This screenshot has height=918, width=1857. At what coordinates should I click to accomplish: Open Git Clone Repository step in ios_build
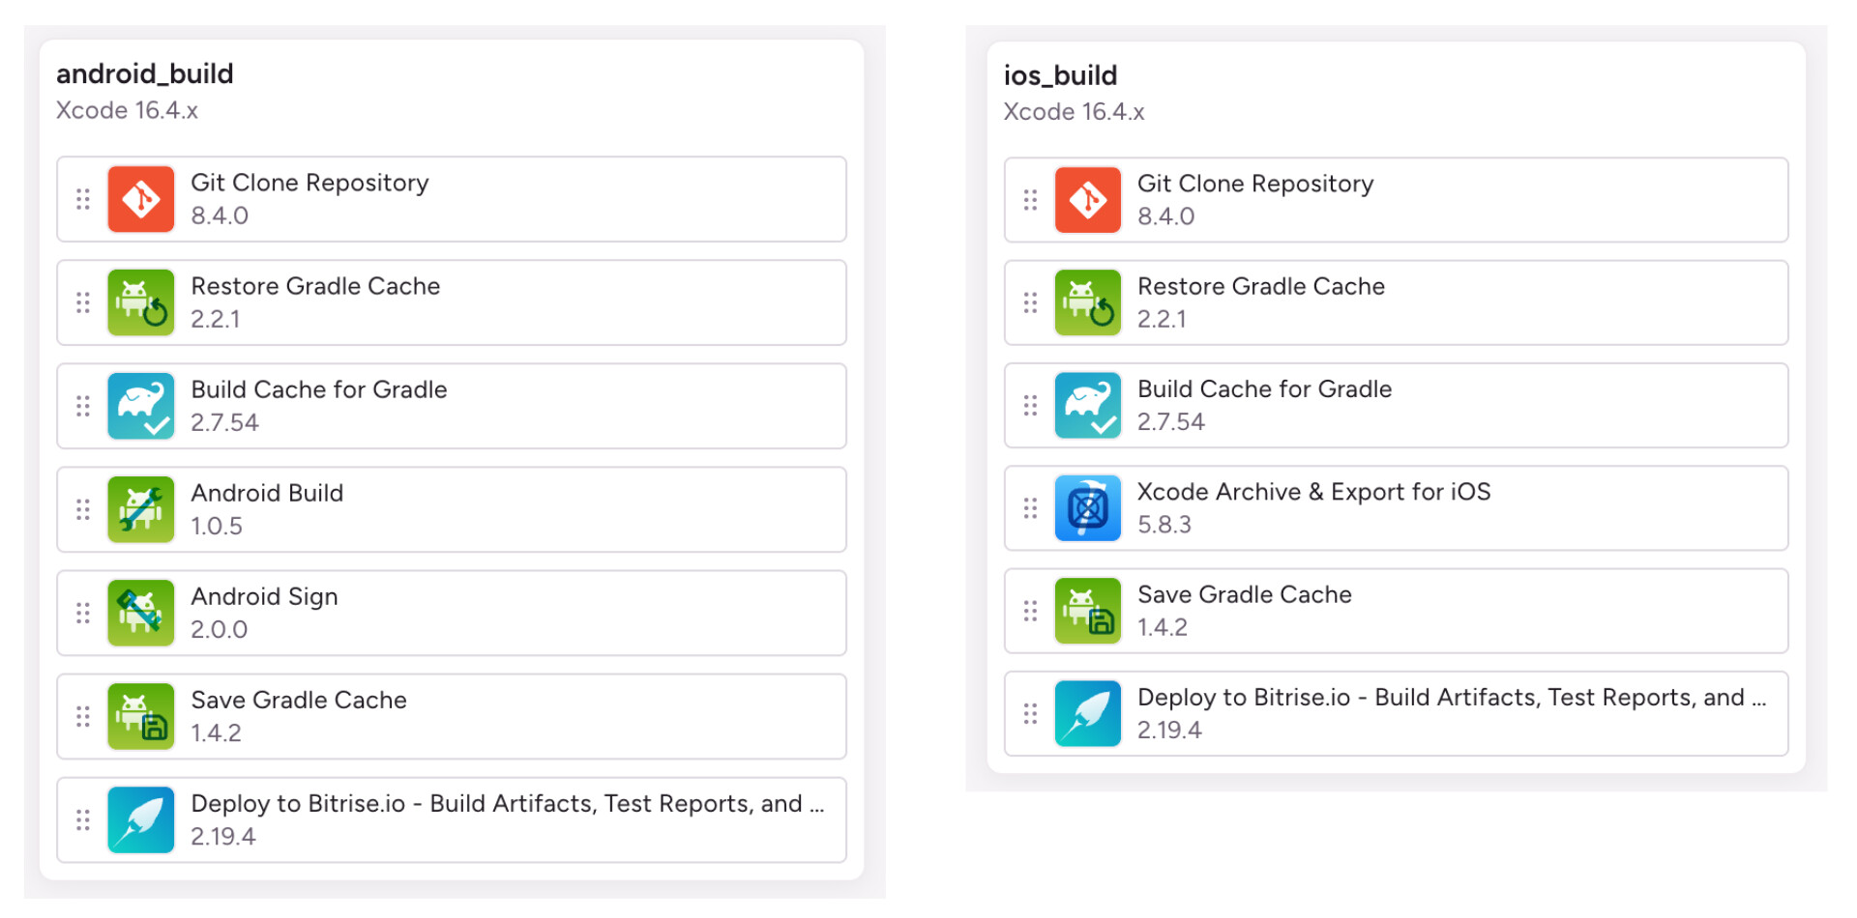point(1254,184)
